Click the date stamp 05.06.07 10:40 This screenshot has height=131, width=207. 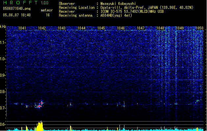click(17, 15)
